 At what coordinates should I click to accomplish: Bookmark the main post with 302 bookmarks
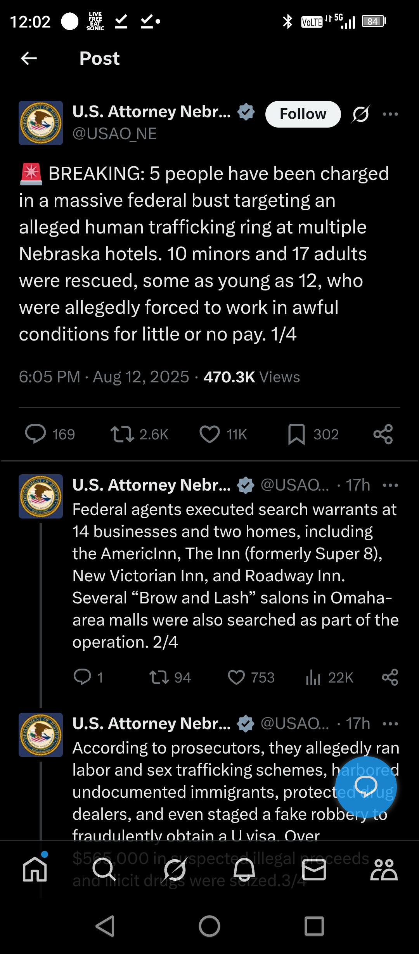[x=296, y=434]
